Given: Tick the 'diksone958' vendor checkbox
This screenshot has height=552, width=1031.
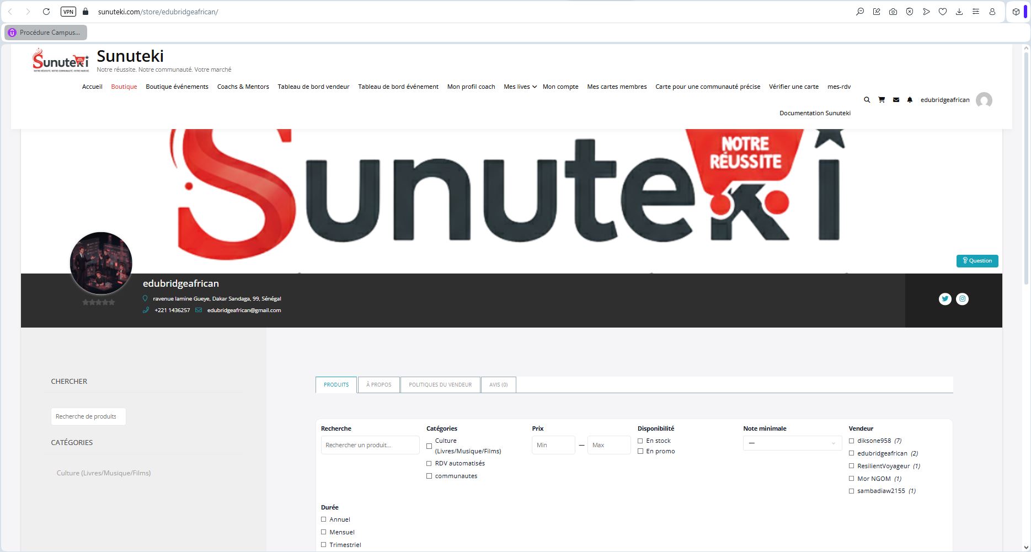Looking at the screenshot, I should (852, 441).
